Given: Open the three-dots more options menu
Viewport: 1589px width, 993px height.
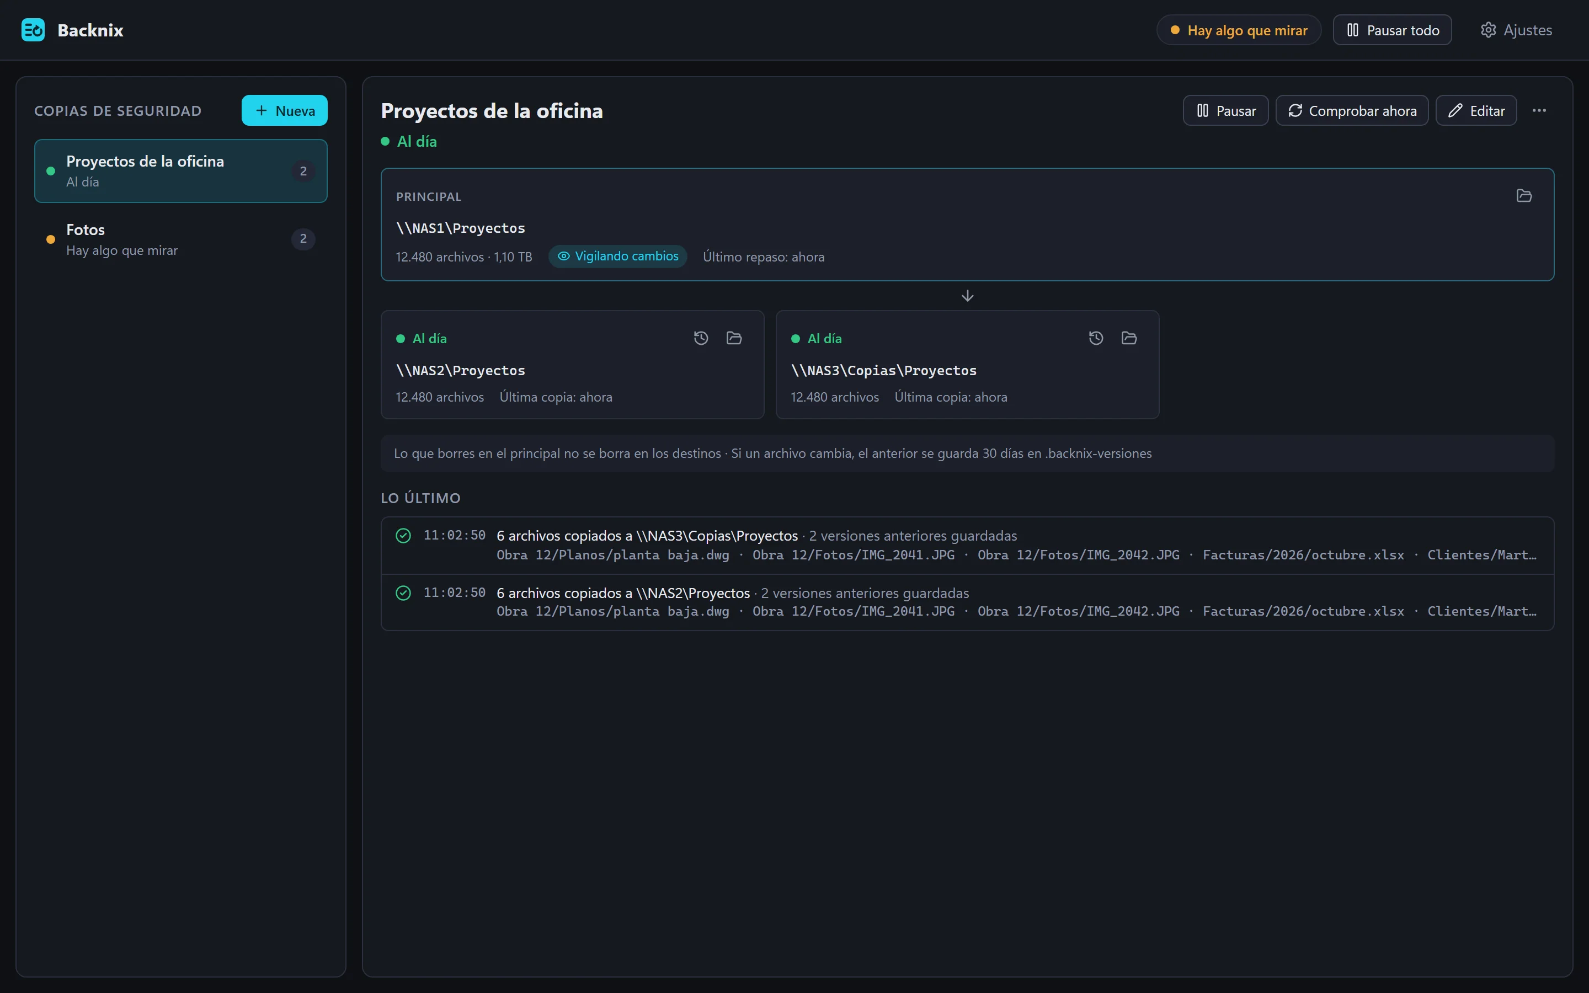Looking at the screenshot, I should pos(1538,110).
